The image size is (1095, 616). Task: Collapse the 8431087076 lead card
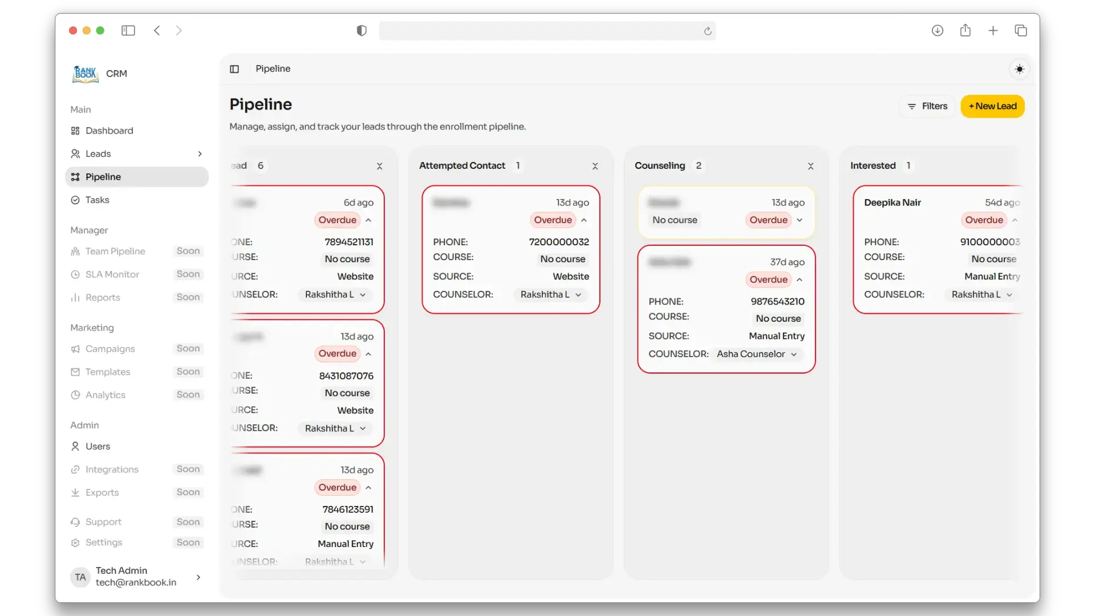(368, 354)
